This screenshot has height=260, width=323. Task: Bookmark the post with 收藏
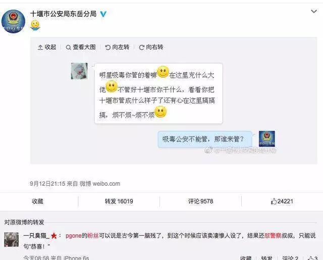37,201
